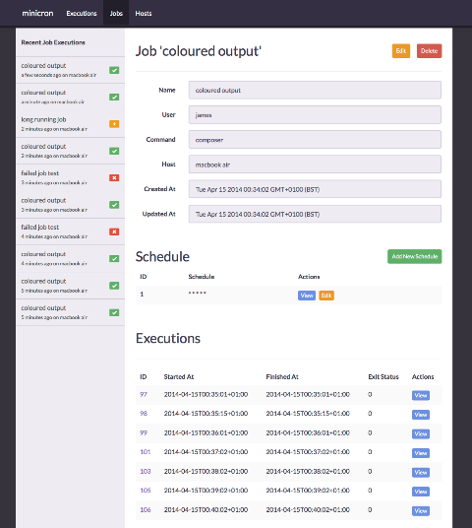Open execution ID link 106
The image size is (472, 528).
tap(146, 510)
